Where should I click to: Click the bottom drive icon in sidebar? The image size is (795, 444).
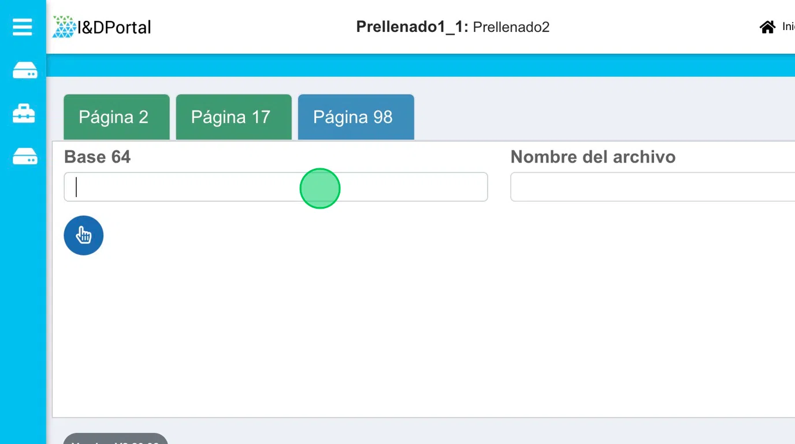[25, 156]
